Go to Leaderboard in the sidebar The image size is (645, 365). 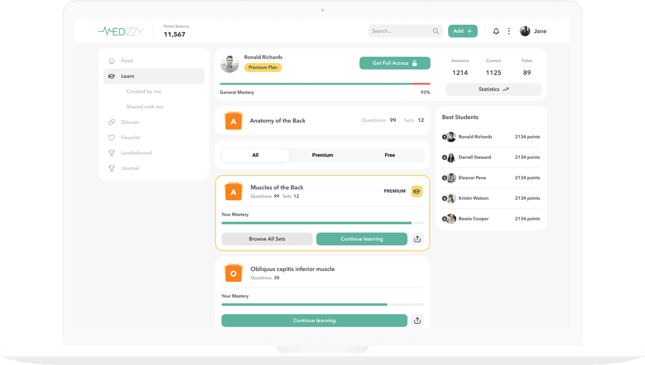tap(136, 153)
